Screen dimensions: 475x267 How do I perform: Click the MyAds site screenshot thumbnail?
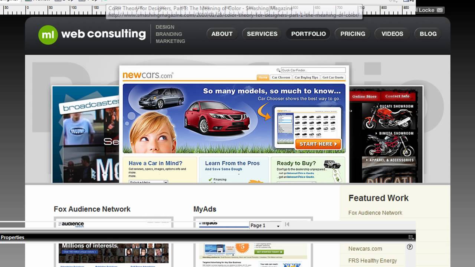[254, 255]
